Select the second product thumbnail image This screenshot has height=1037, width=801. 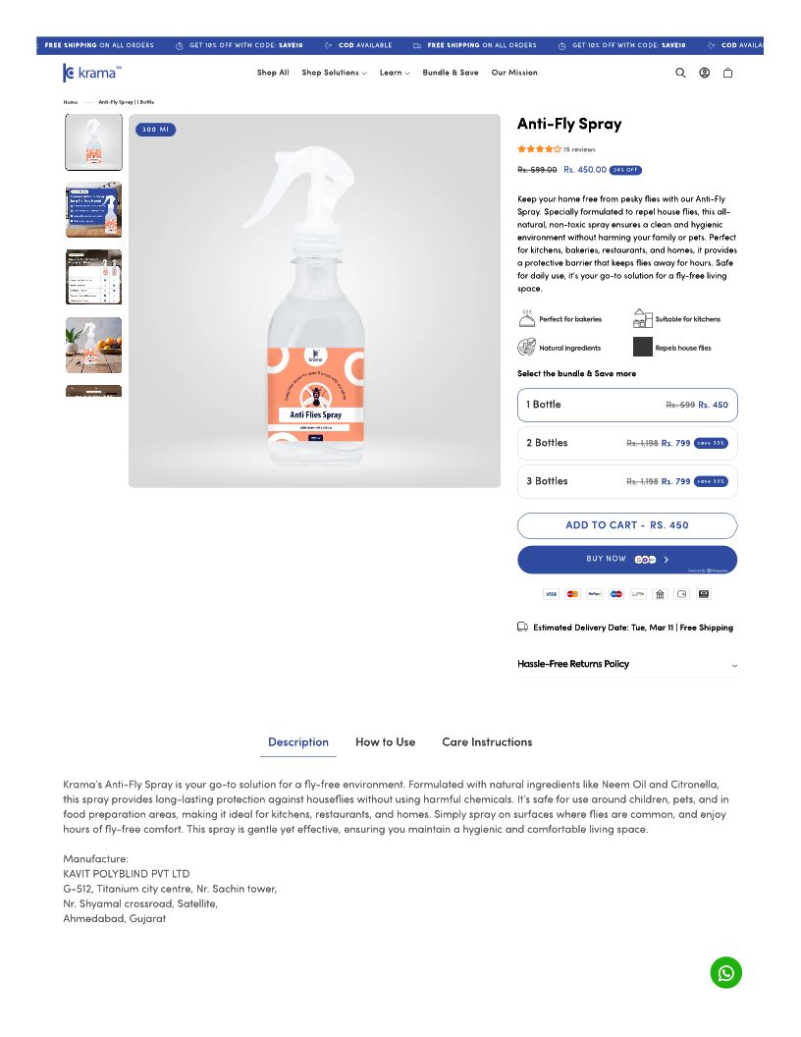(94, 210)
